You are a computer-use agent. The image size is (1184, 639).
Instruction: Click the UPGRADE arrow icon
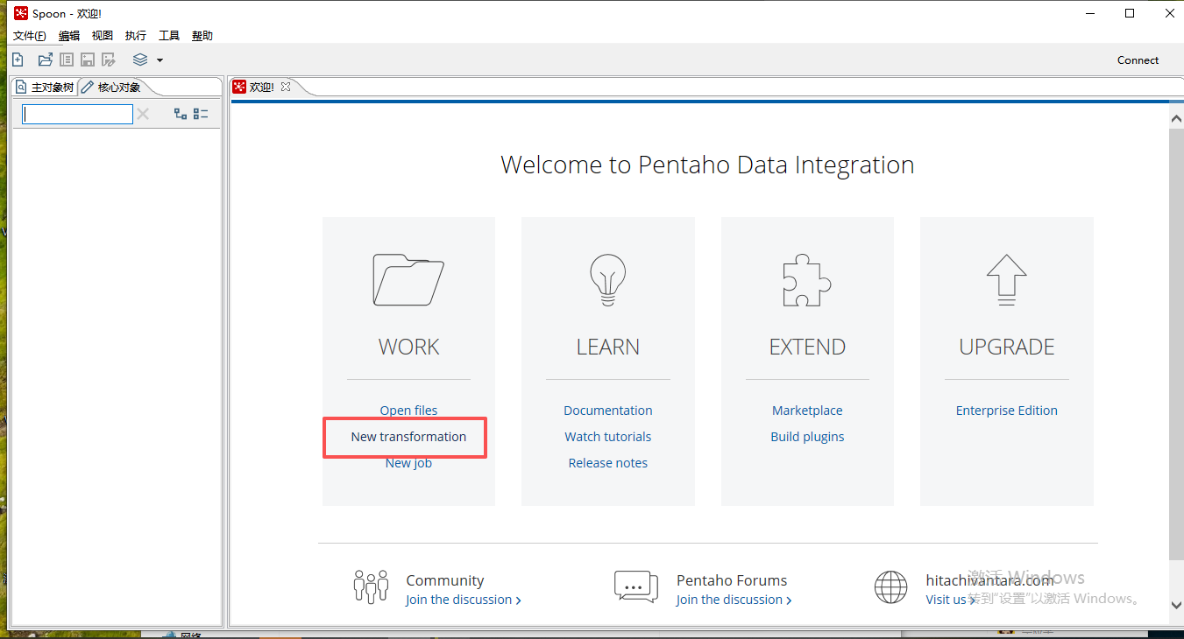click(x=1006, y=279)
